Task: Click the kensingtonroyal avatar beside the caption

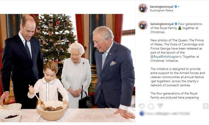Action: coord(143,25)
